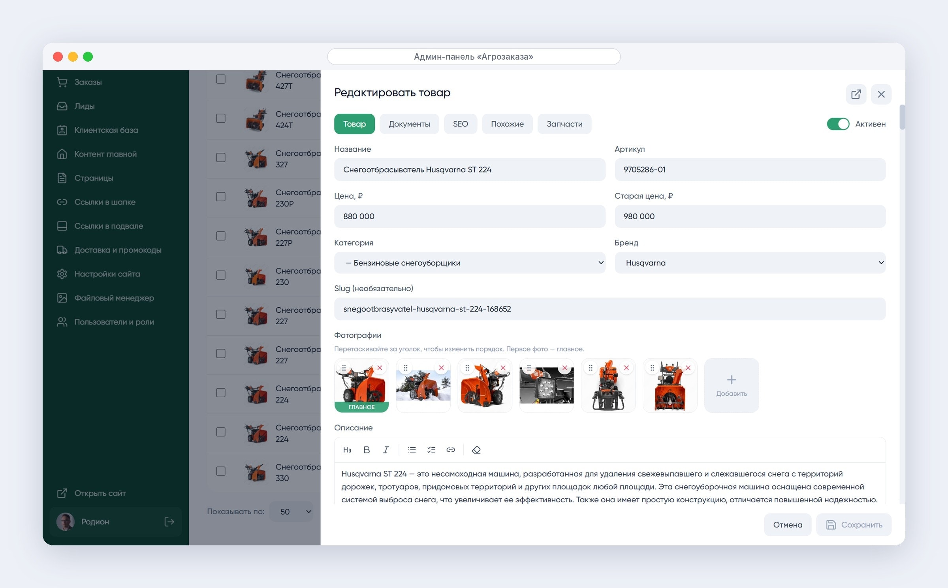Select the main ГЛАВНОЕ photo thumbnail
The image size is (948, 588).
(361, 385)
